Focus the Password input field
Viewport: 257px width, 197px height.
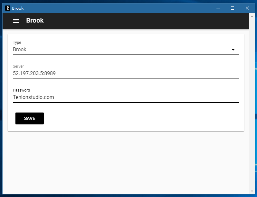pos(126,97)
